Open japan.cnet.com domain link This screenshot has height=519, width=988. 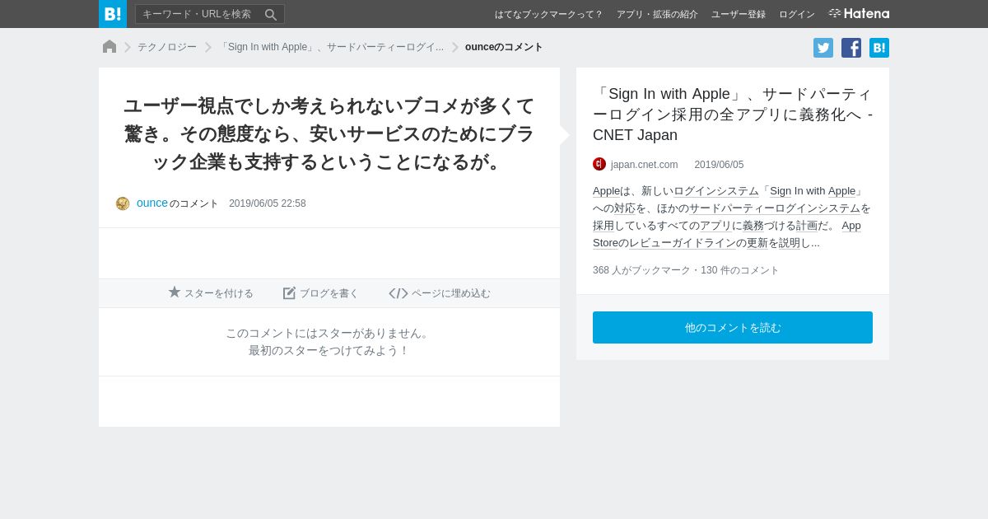(x=644, y=165)
